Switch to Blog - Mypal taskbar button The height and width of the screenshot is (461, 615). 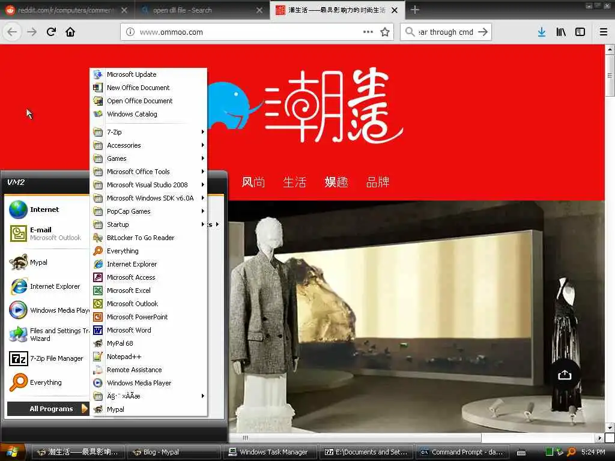[173, 452]
